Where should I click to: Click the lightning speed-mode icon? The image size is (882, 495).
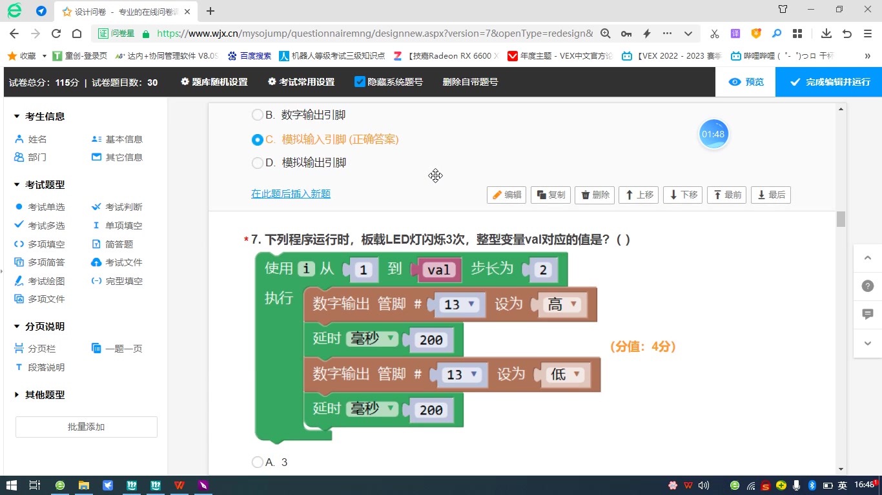pos(646,34)
